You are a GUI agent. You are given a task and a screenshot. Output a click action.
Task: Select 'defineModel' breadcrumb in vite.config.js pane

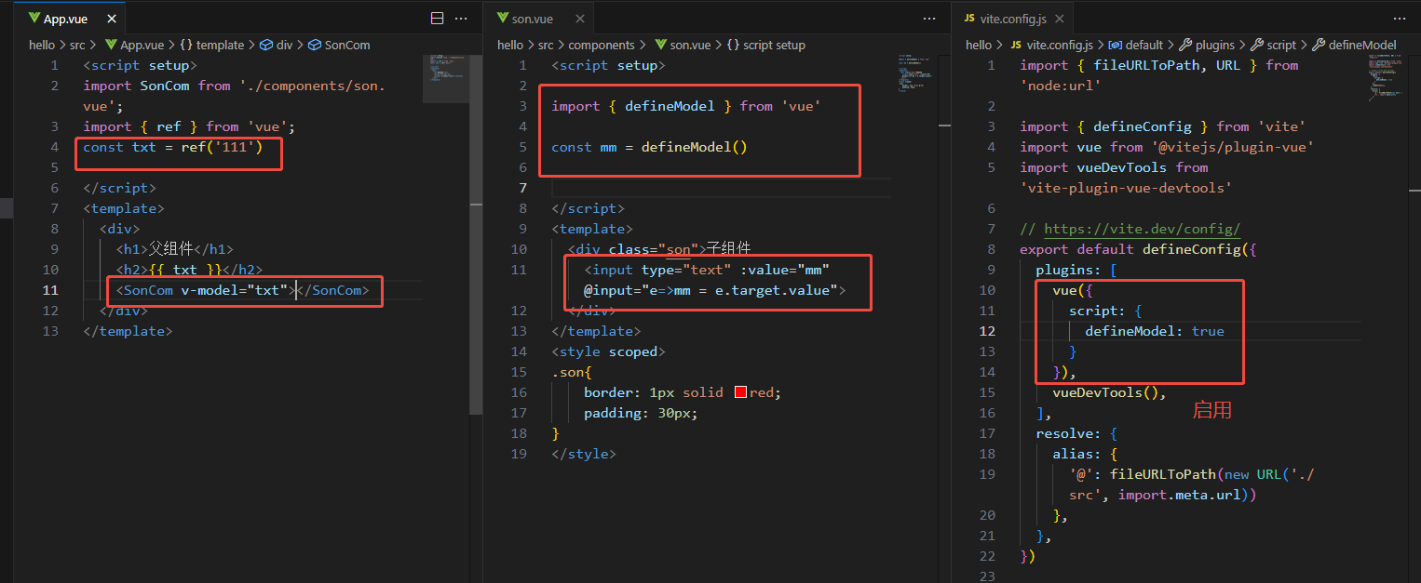coord(1354,45)
